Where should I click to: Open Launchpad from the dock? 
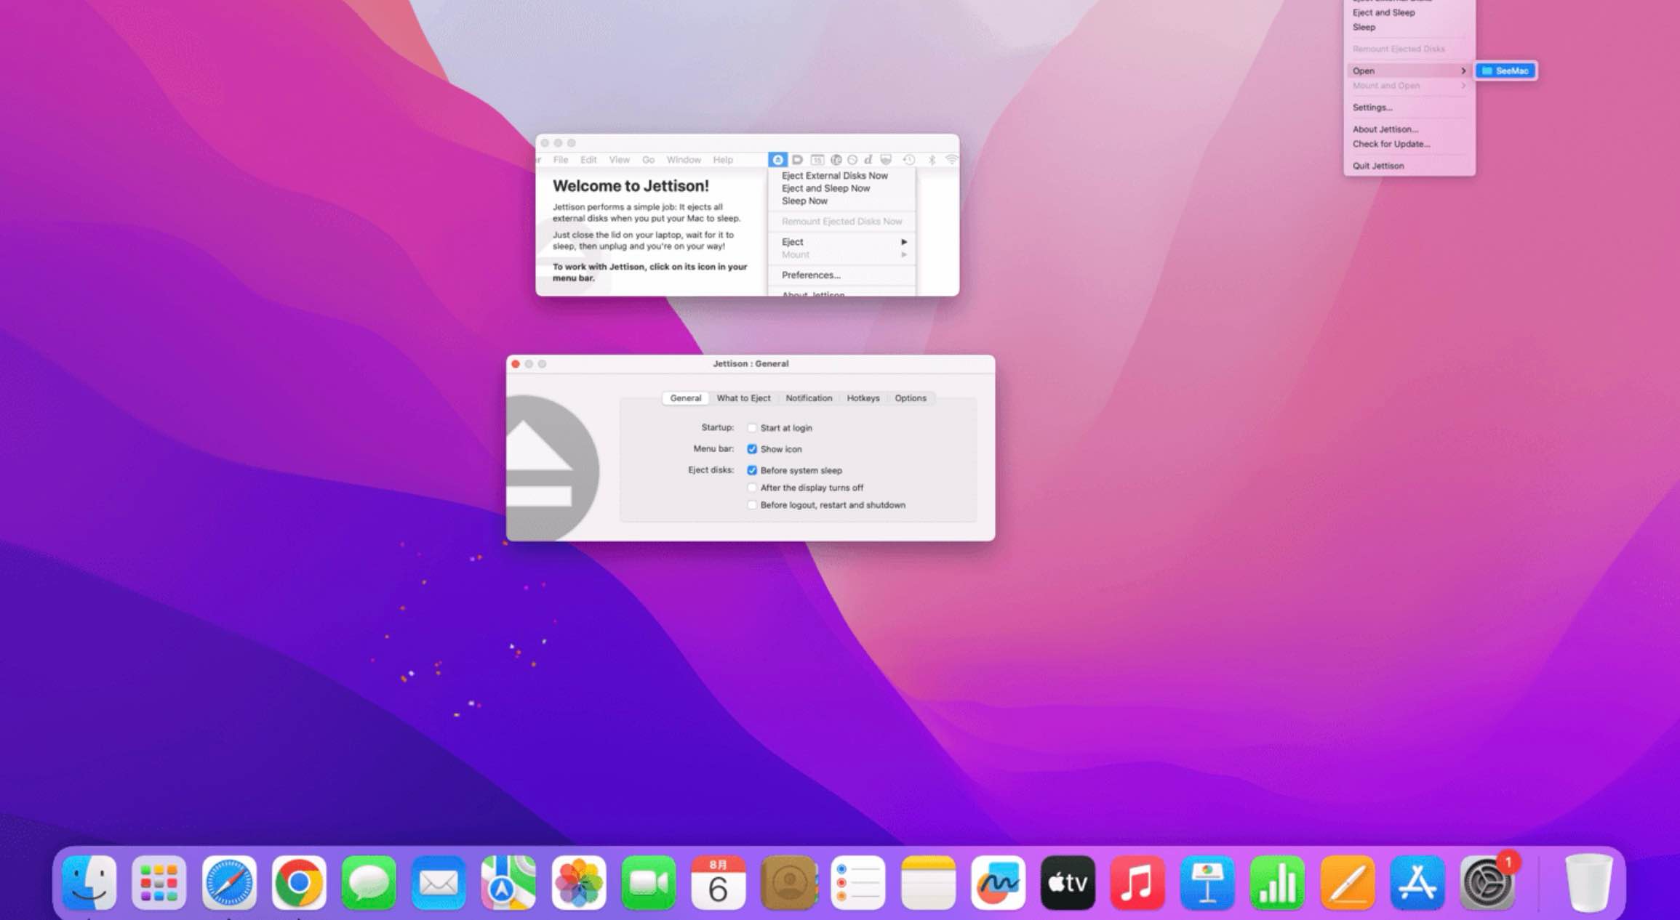pyautogui.click(x=159, y=882)
